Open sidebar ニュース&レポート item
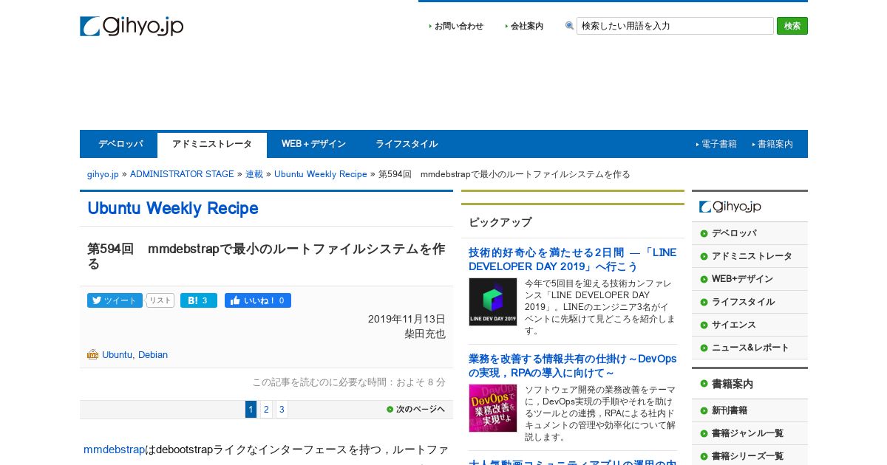 click(x=750, y=348)
